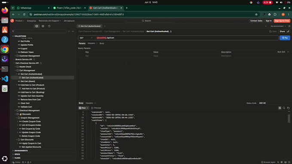Screen dimensions: 292x164
Task: Open query params more options ellipsis
Action: click(x=288, y=52)
